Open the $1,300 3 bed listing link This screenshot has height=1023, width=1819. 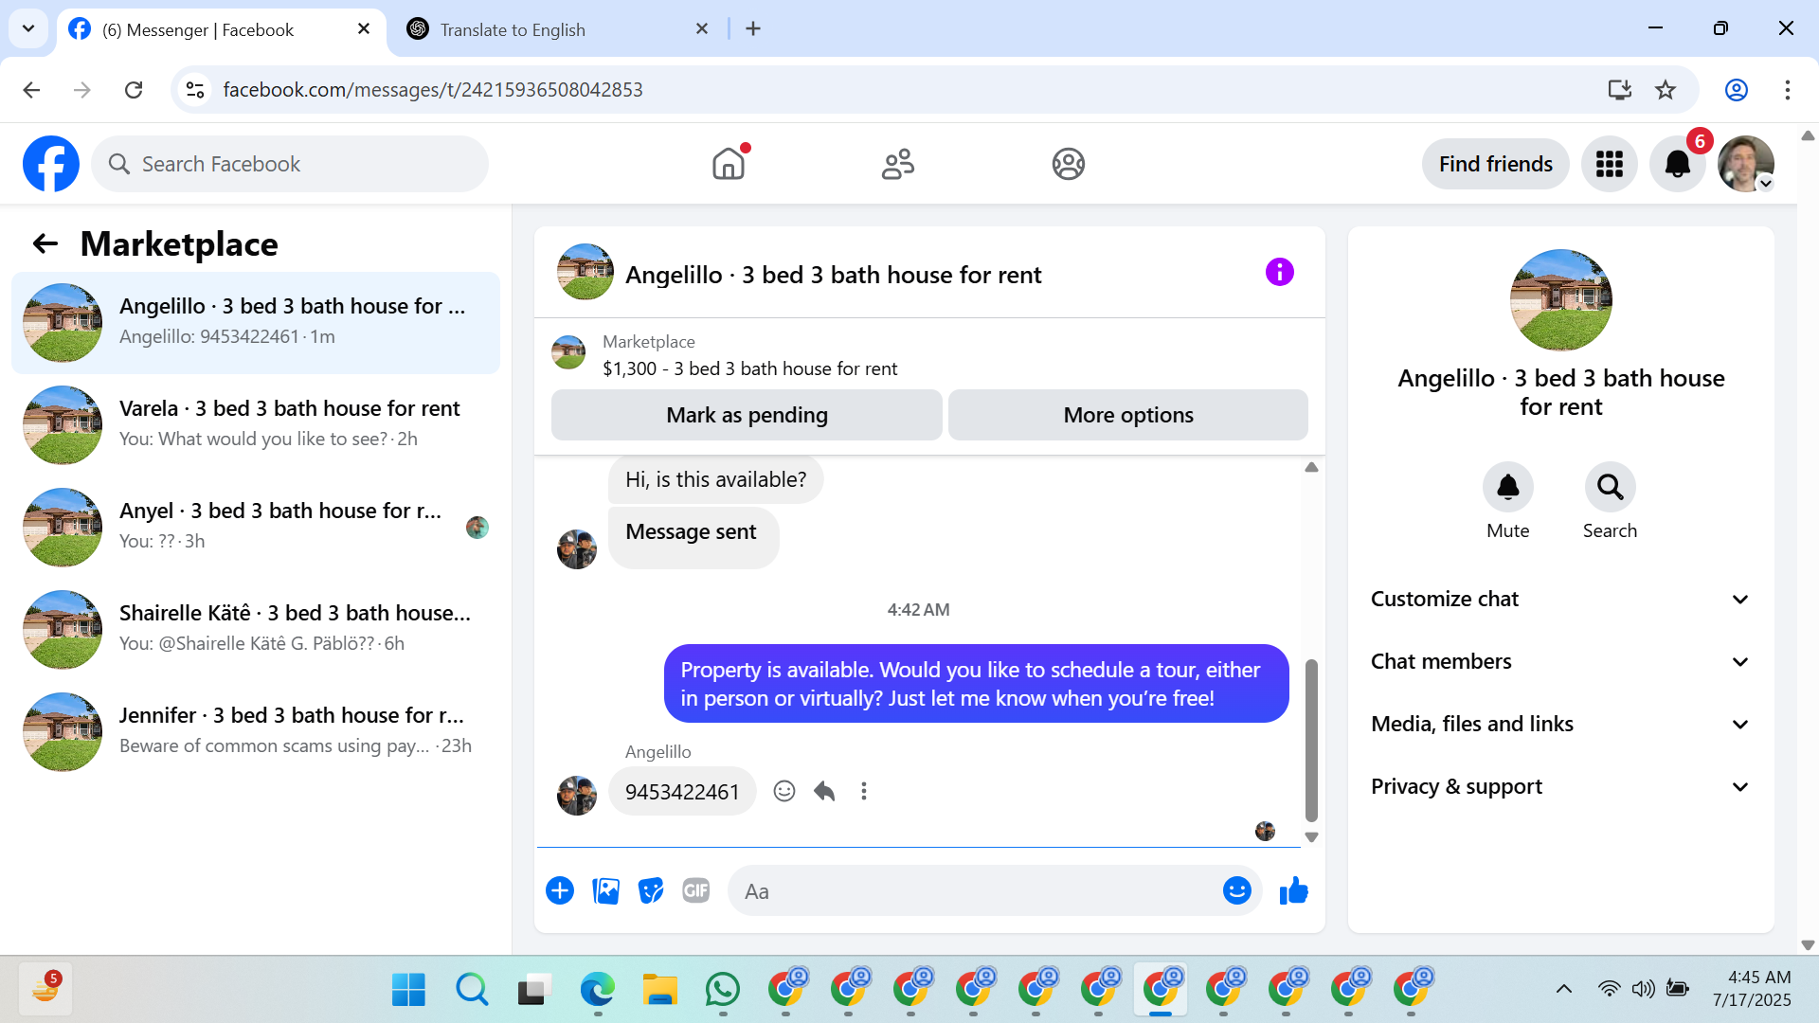pos(749,368)
